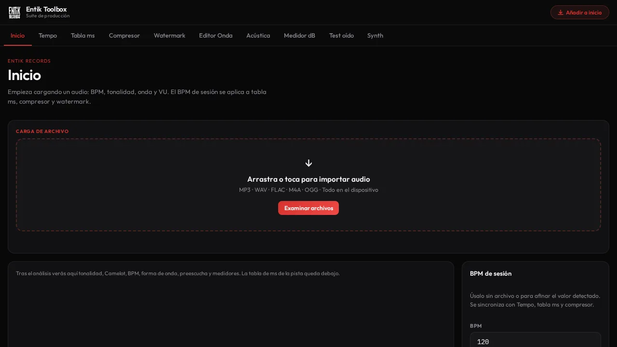Image resolution: width=617 pixels, height=347 pixels.
Task: Select the Test oído tab
Action: (341, 36)
